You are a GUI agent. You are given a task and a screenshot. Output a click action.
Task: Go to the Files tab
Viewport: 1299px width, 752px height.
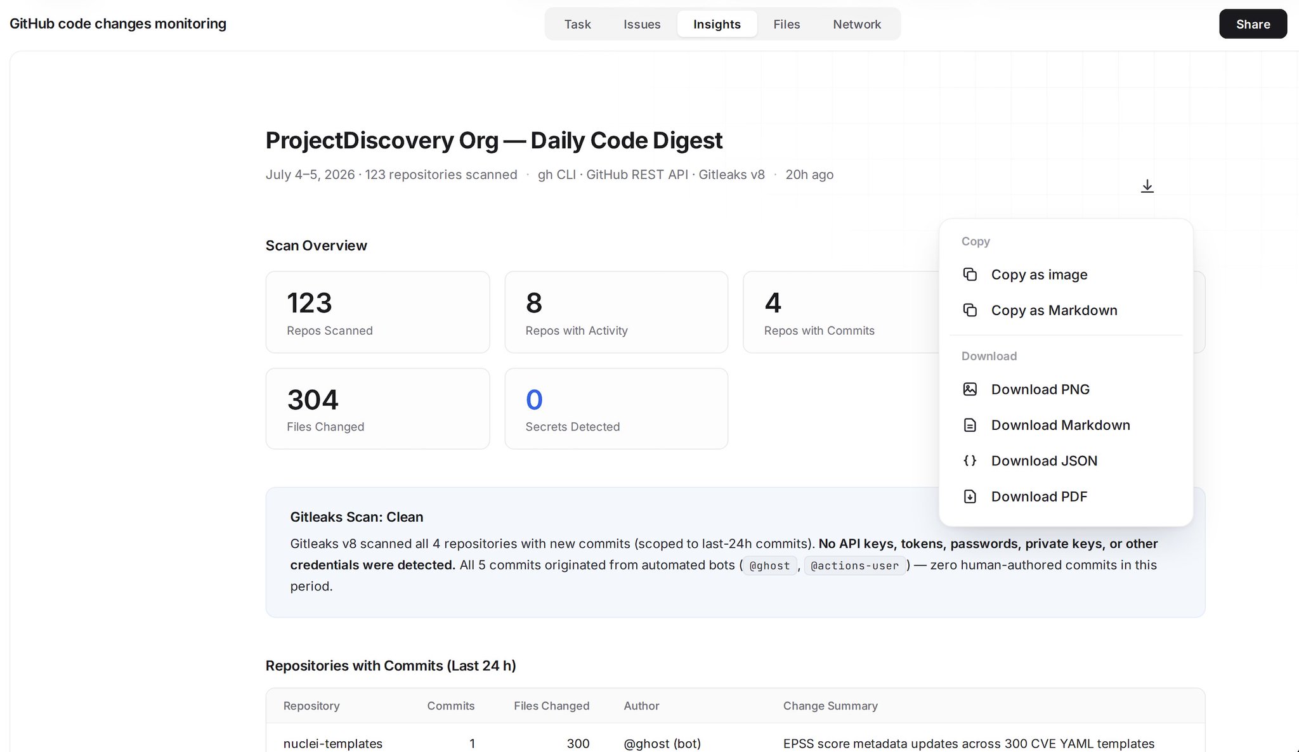click(x=787, y=24)
